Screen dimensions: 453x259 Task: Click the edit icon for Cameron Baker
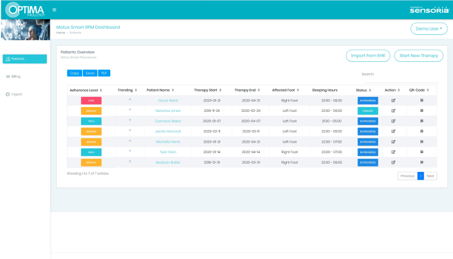393,121
